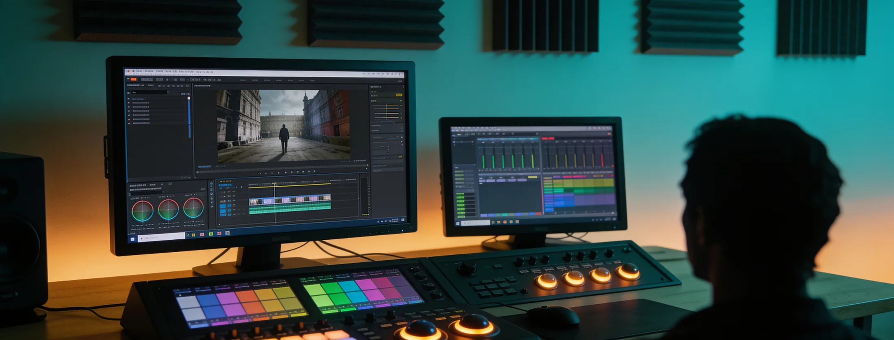Click the white playhead line in the editor timeline
Viewport: 894px width, 340px height.
[x=275, y=203]
